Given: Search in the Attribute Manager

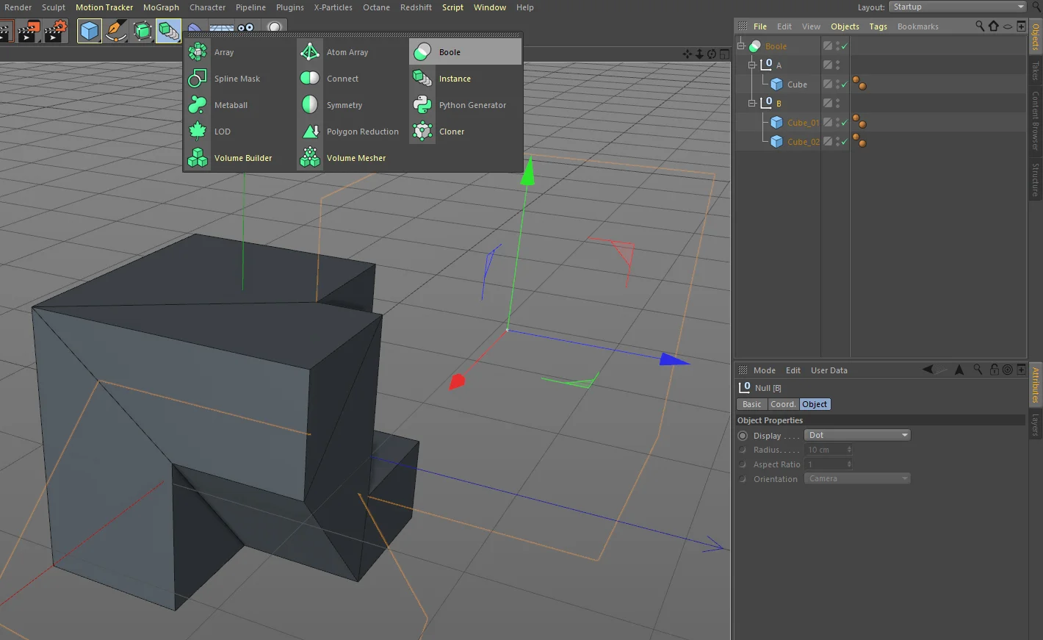Looking at the screenshot, I should 978,370.
